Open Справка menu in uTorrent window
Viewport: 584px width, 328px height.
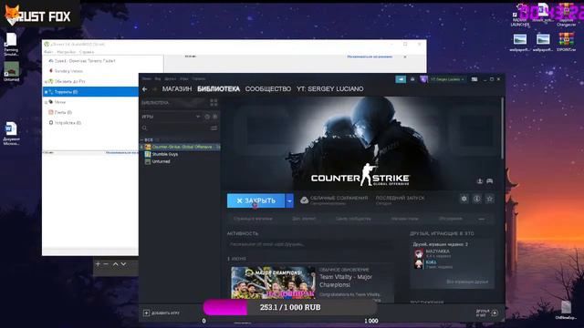[87, 52]
